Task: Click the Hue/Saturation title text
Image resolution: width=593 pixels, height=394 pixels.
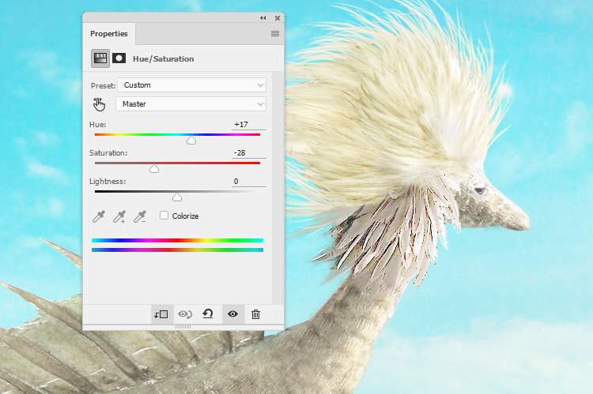Action: 164,59
